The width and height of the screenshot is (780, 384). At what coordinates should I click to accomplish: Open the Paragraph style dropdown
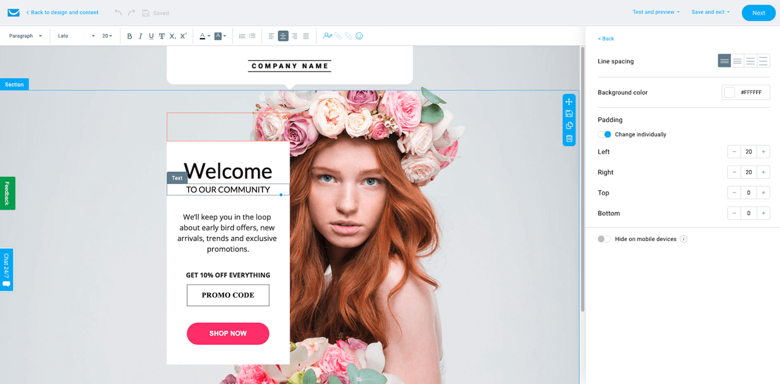pos(25,36)
